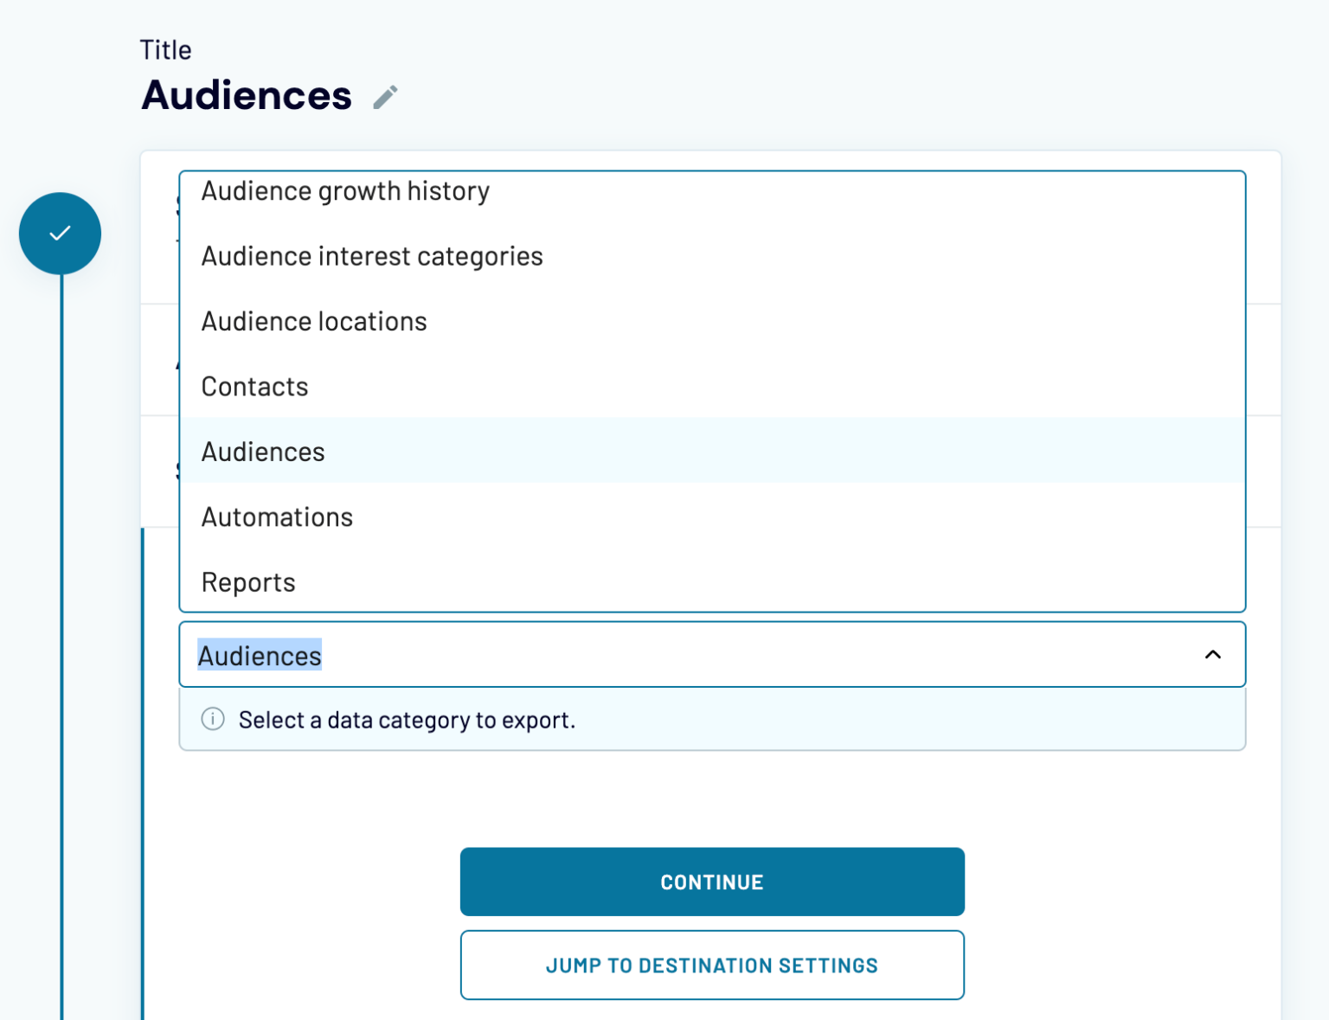The height and width of the screenshot is (1020, 1329).
Task: Open "Jump to Destination Settings"
Action: (712, 965)
